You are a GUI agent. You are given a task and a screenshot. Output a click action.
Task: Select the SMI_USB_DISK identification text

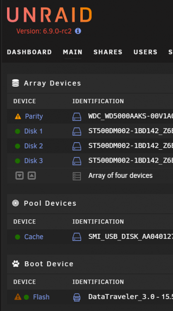point(131,237)
